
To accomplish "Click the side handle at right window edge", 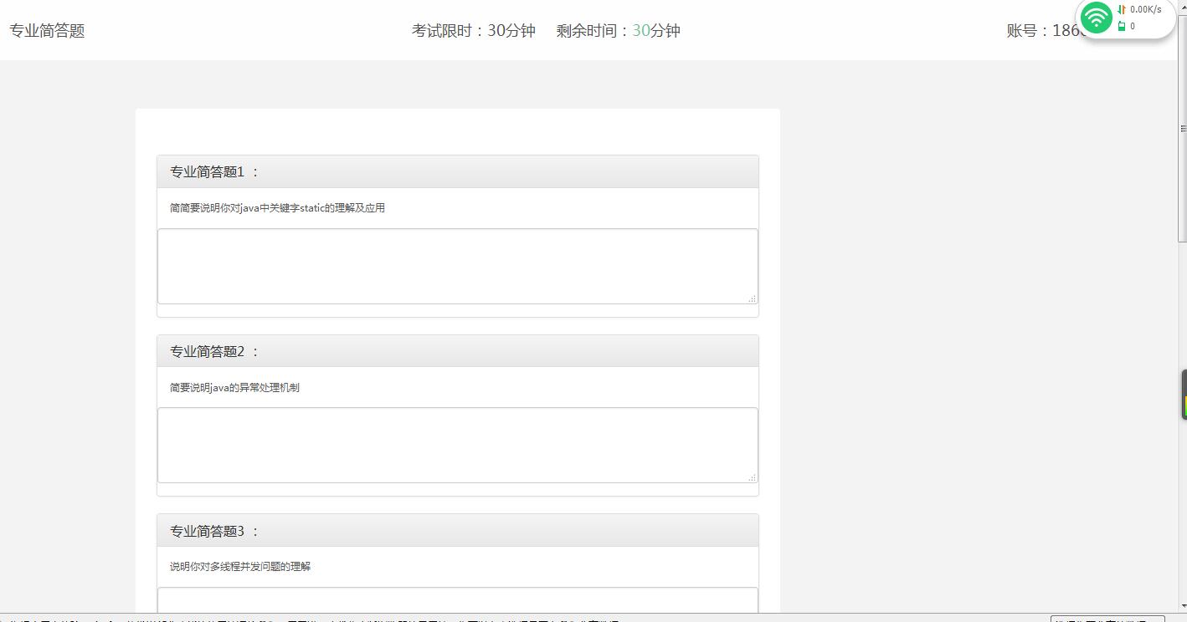I will click(1184, 395).
